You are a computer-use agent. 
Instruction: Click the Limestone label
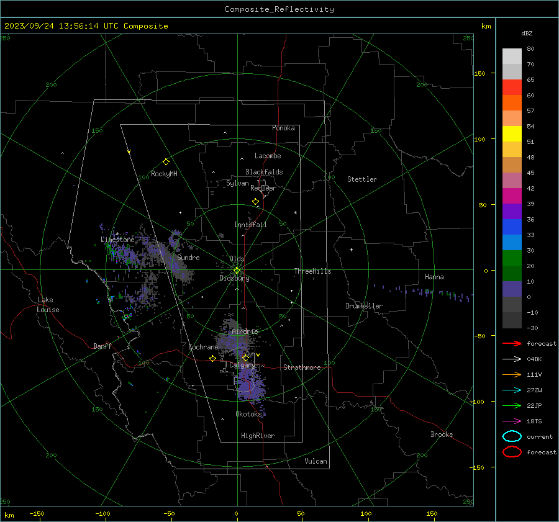pyautogui.click(x=117, y=240)
